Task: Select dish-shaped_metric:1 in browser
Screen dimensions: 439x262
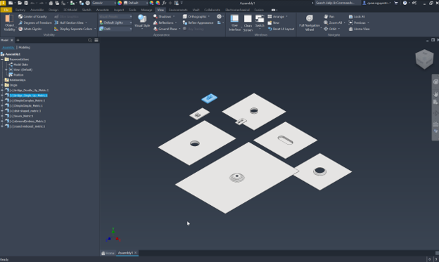Action: [25, 111]
